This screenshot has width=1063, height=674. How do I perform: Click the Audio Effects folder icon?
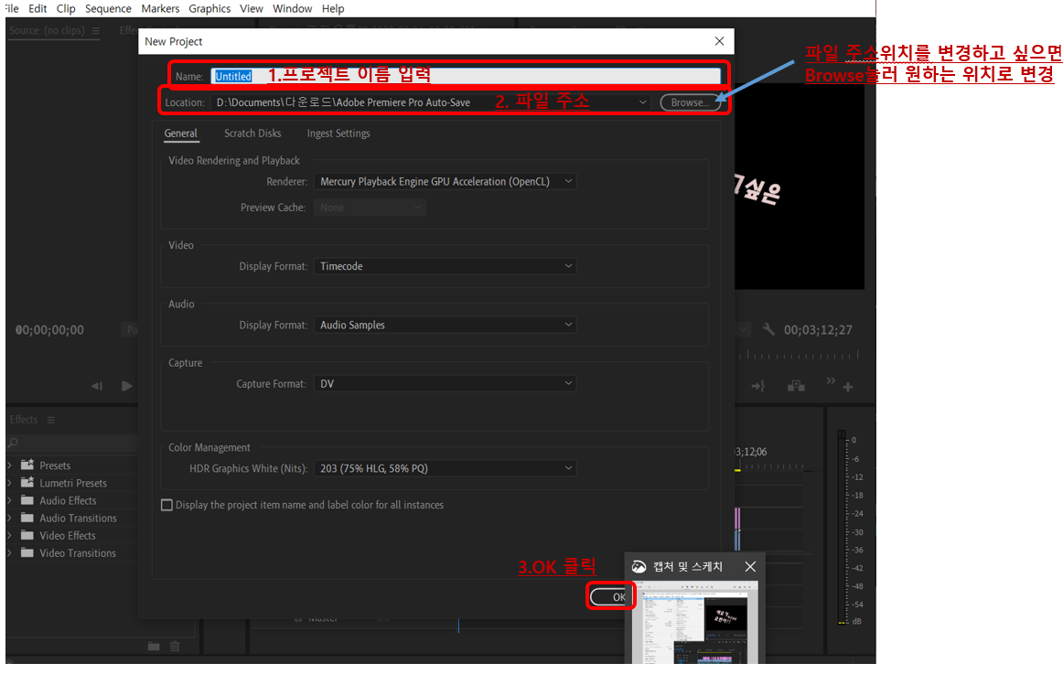(x=27, y=500)
